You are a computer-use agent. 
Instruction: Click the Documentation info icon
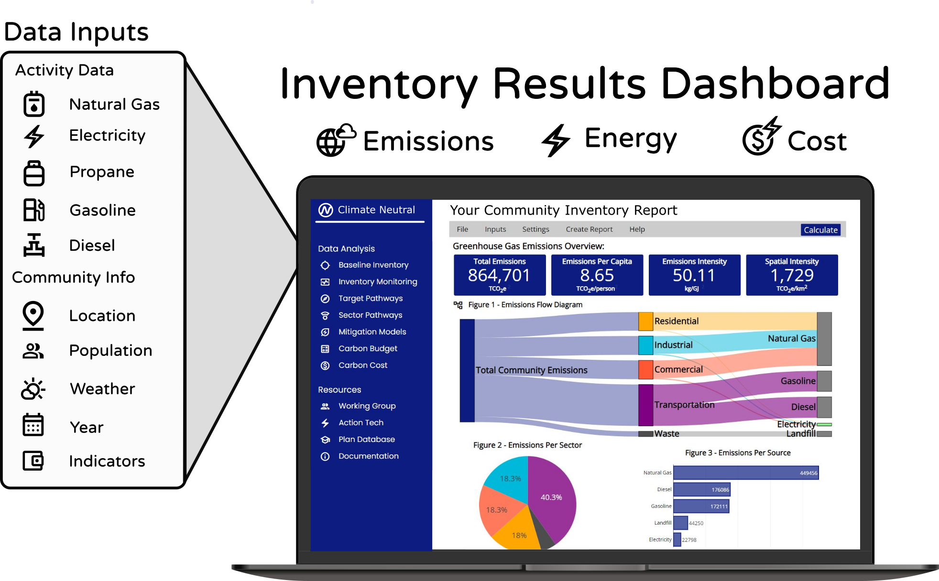[325, 456]
